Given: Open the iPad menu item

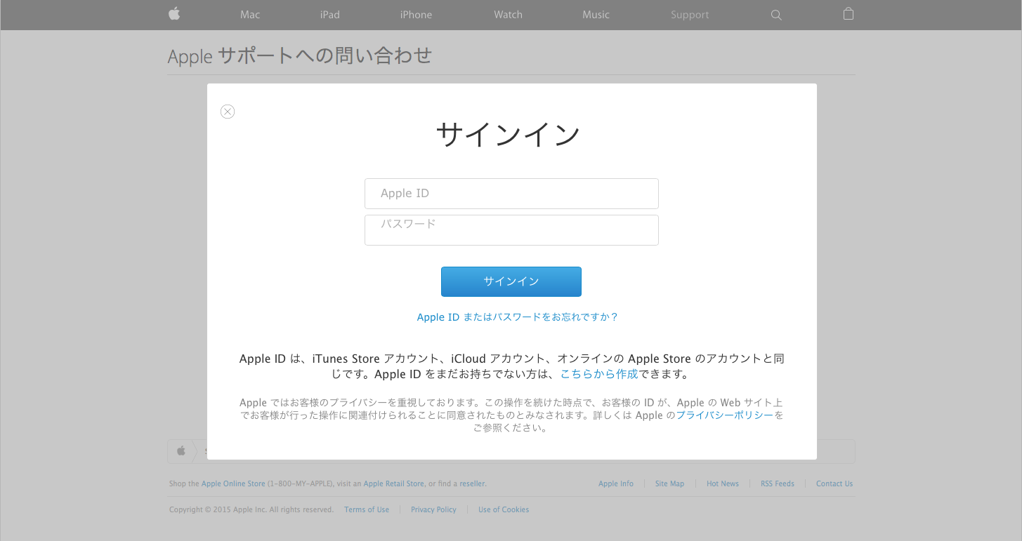Looking at the screenshot, I should [330, 15].
